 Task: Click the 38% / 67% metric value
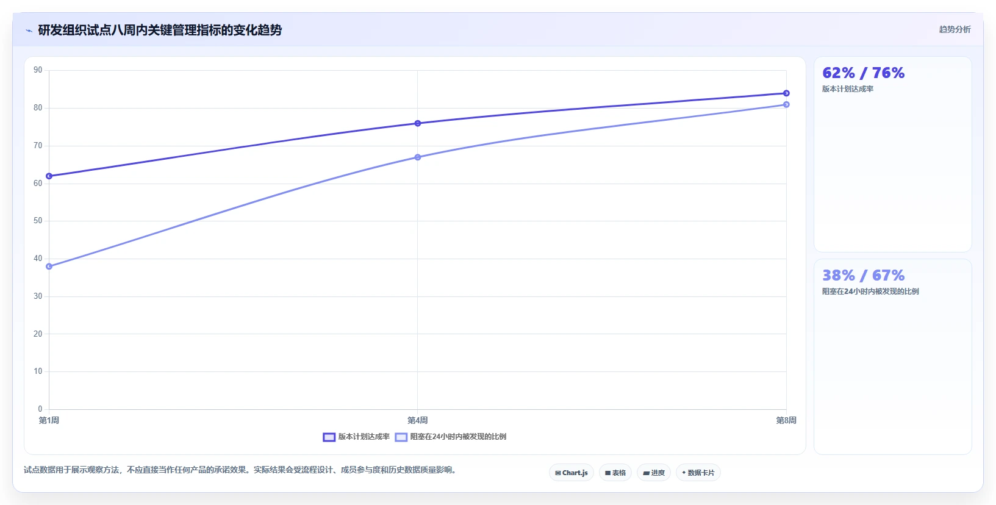coord(863,276)
